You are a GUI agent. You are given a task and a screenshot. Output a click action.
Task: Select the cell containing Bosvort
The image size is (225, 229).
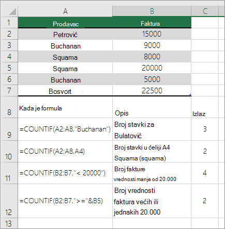pyautogui.click(x=65, y=90)
